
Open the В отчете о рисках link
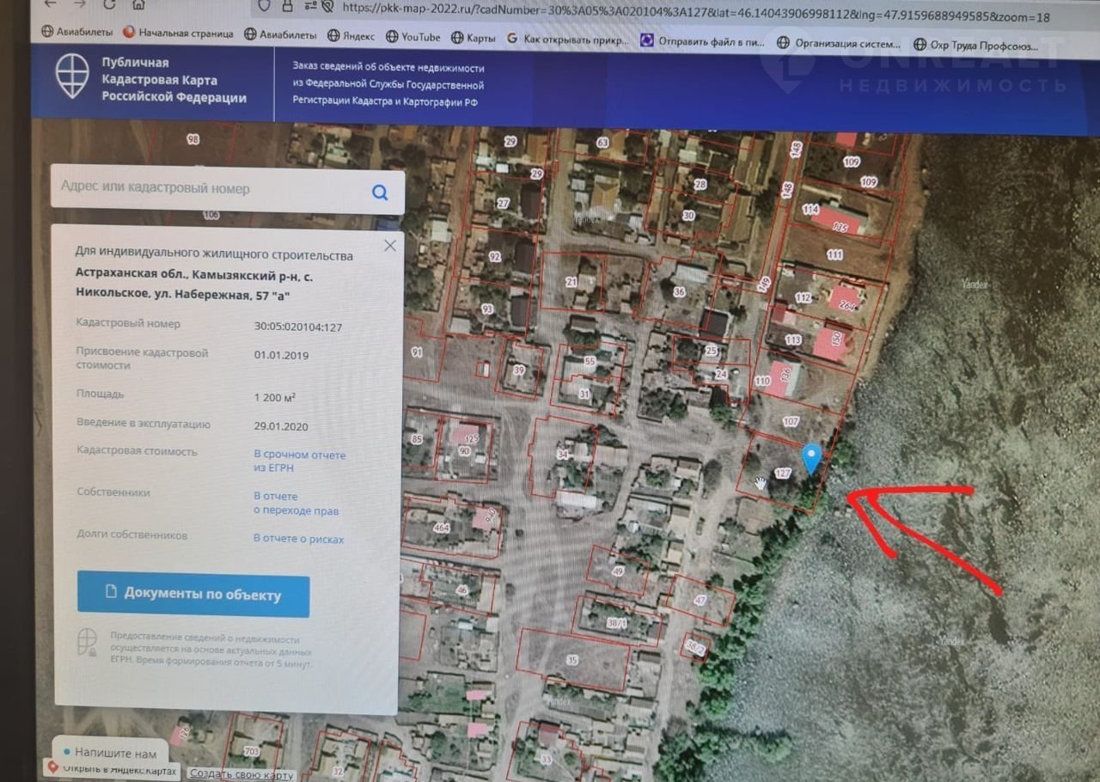[298, 540]
